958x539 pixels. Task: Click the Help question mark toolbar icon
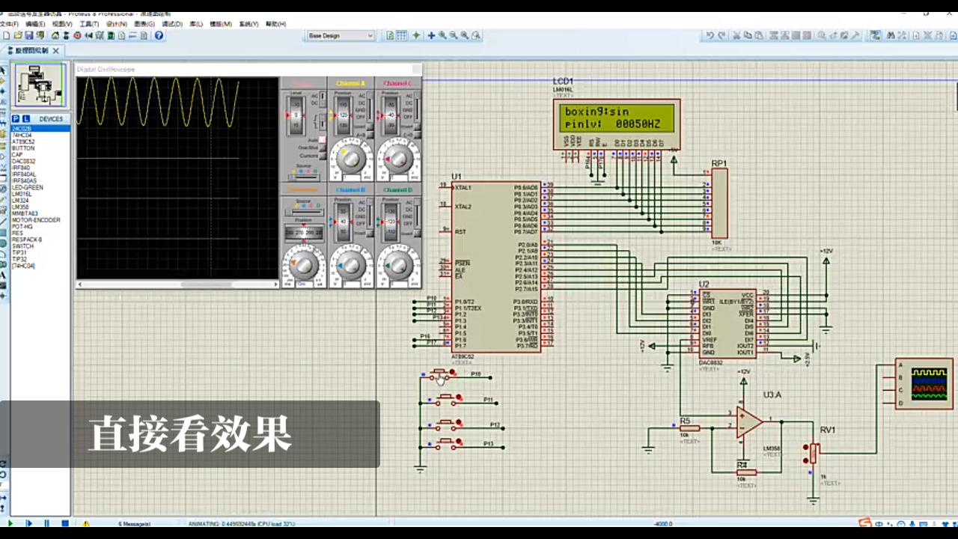(159, 36)
